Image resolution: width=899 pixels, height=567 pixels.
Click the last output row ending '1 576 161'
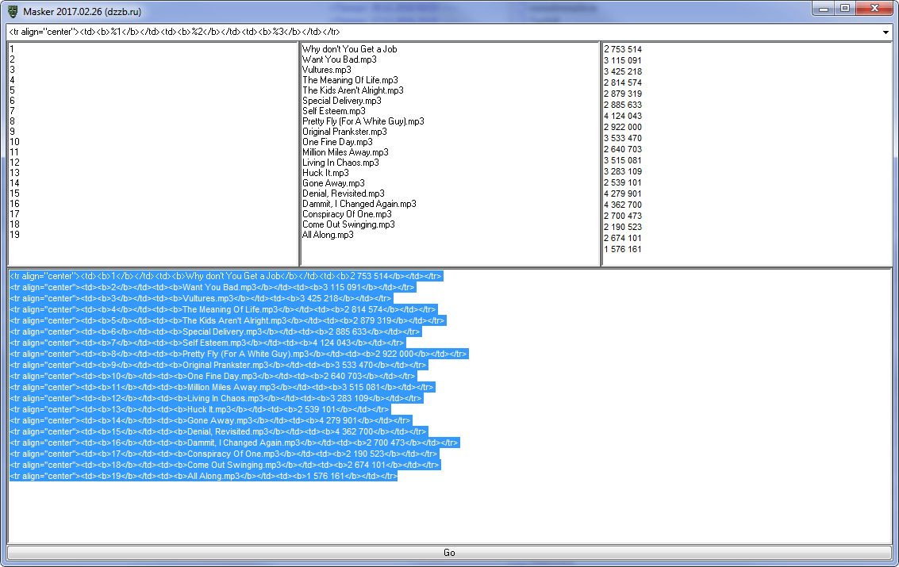[203, 476]
